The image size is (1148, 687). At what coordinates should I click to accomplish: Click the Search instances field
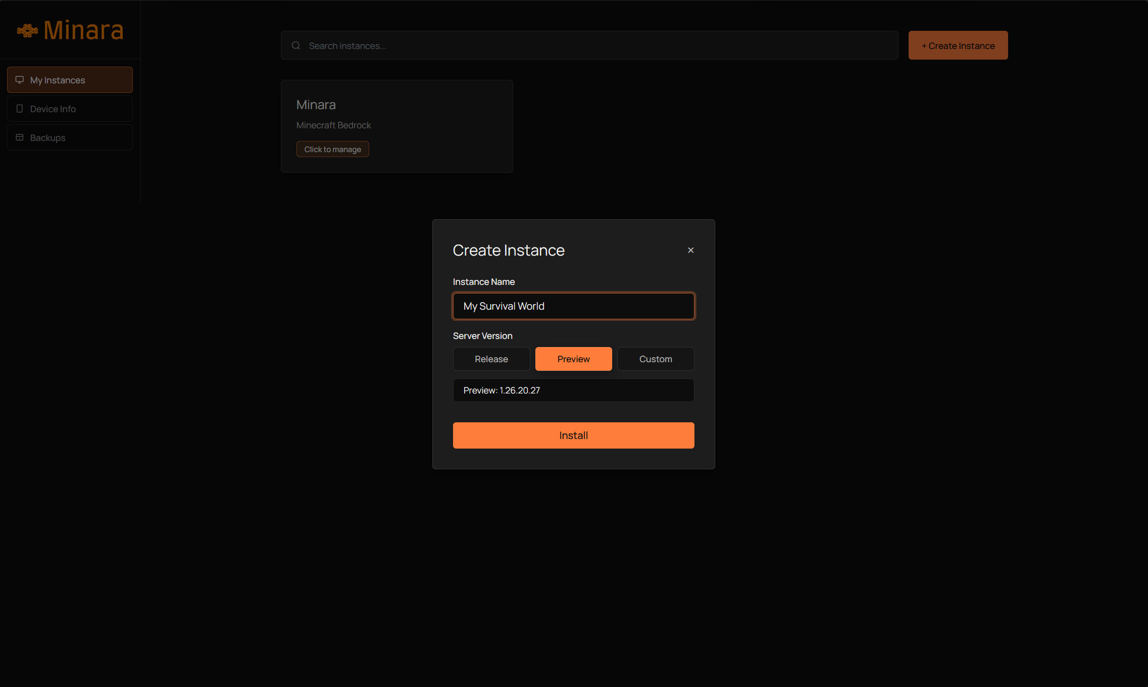589,45
